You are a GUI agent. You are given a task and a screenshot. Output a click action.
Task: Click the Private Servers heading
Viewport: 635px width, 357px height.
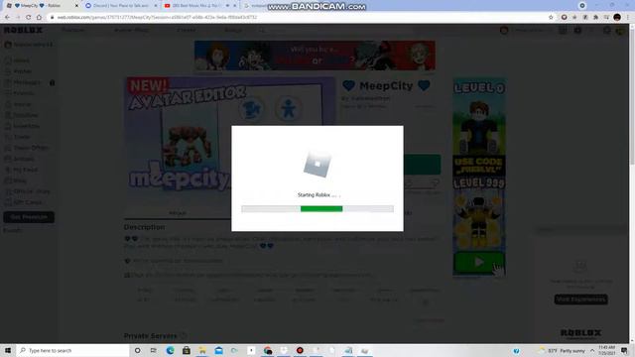click(x=150, y=336)
